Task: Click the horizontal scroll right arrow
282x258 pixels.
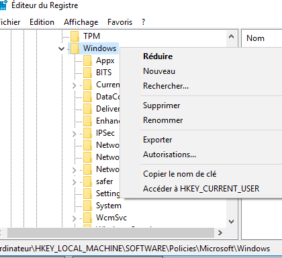Action: (x=220, y=233)
